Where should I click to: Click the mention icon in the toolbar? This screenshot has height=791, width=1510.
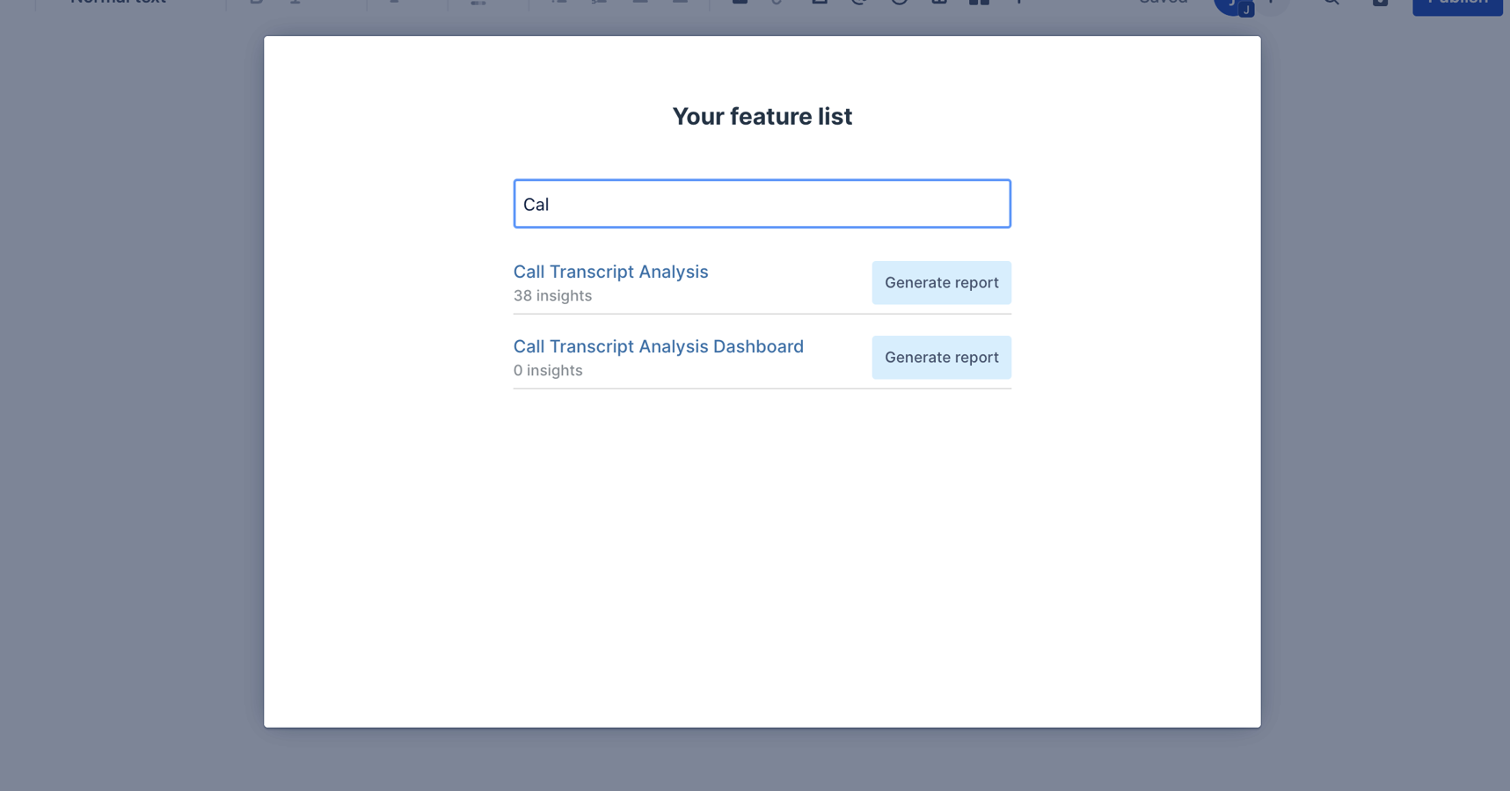(x=859, y=3)
